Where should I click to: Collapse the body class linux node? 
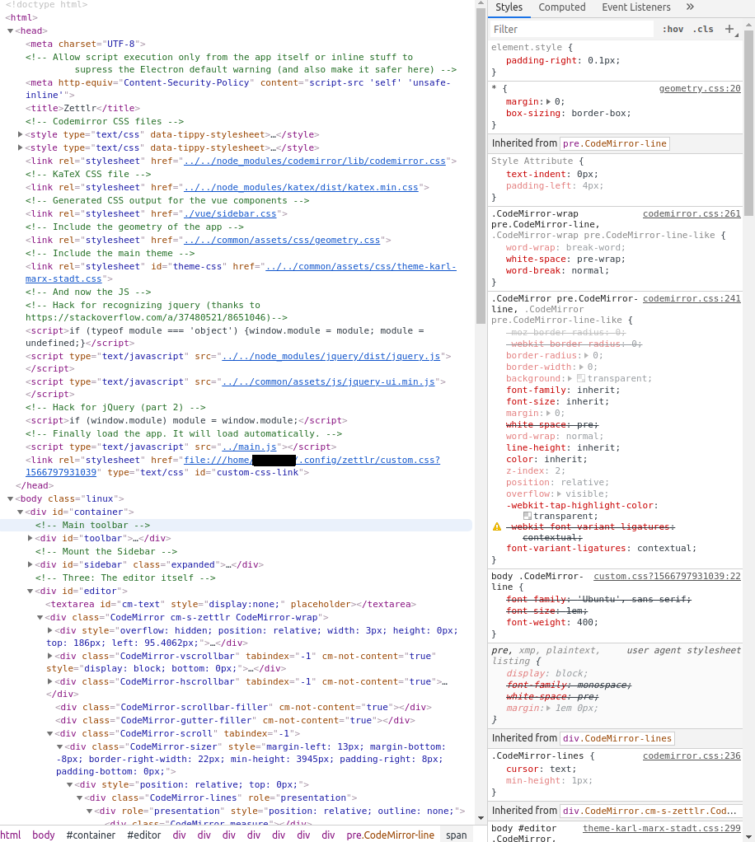click(x=10, y=499)
